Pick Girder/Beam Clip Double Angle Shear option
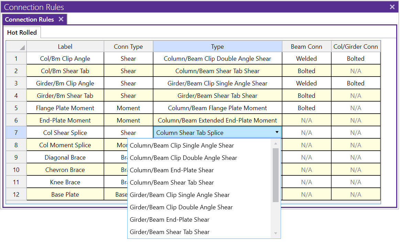Viewport: 400px width, 244px height. point(181,207)
